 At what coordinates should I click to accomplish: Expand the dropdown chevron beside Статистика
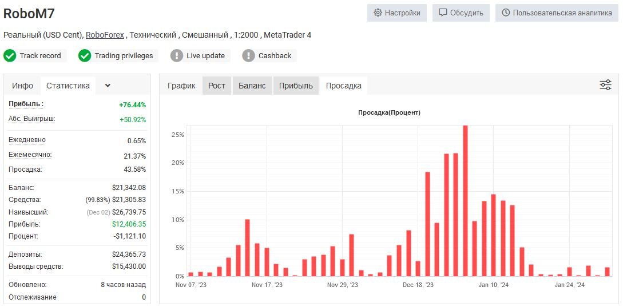108,86
